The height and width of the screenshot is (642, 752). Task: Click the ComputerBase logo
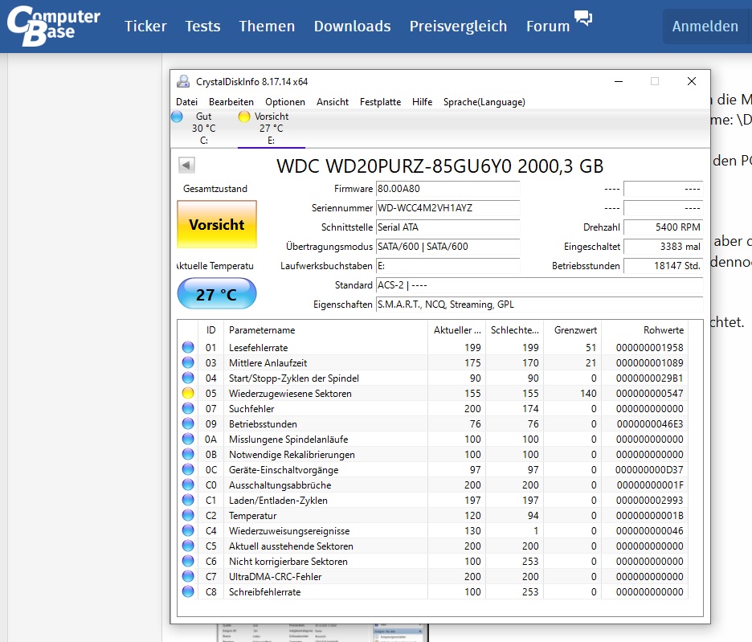coord(53,26)
